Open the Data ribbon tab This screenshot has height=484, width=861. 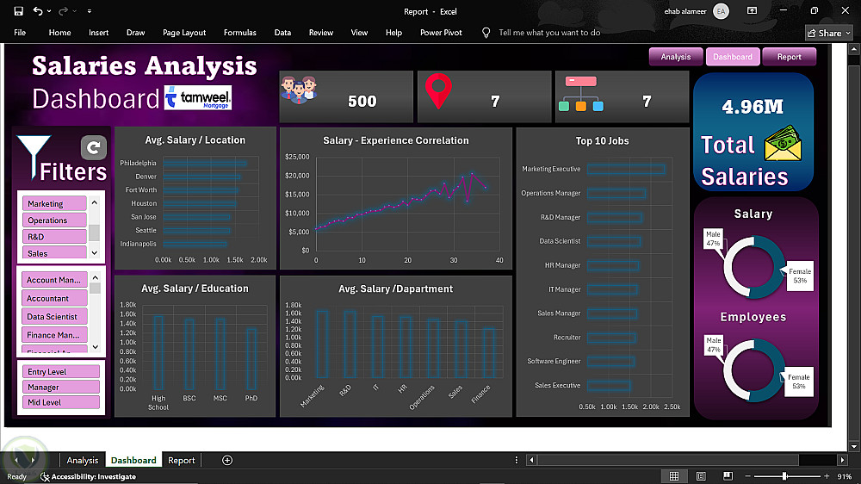click(282, 33)
